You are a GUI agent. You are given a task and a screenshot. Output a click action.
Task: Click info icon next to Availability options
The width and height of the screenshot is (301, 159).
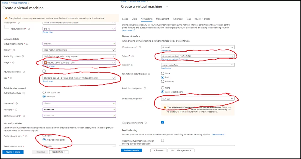pyautogui.click(x=23, y=56)
